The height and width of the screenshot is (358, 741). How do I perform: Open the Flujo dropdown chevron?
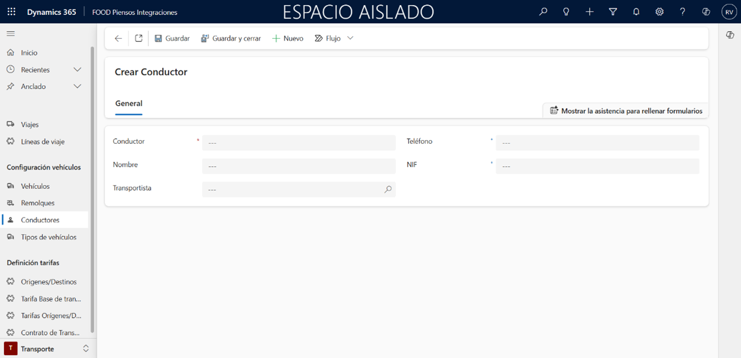point(350,38)
